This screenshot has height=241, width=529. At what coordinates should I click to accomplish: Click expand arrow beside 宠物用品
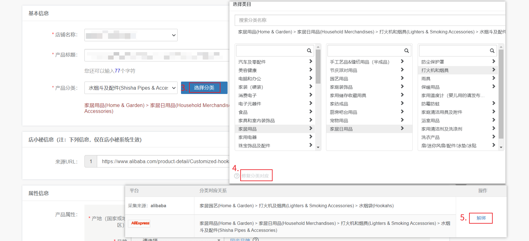(x=402, y=120)
